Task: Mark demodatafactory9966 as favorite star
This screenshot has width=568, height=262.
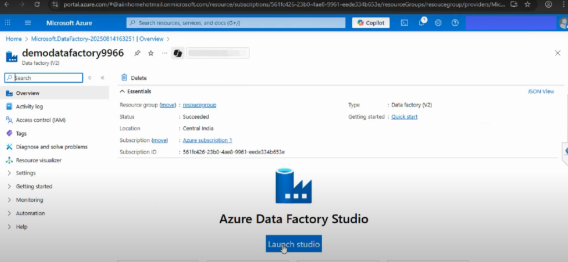Action: [151, 53]
